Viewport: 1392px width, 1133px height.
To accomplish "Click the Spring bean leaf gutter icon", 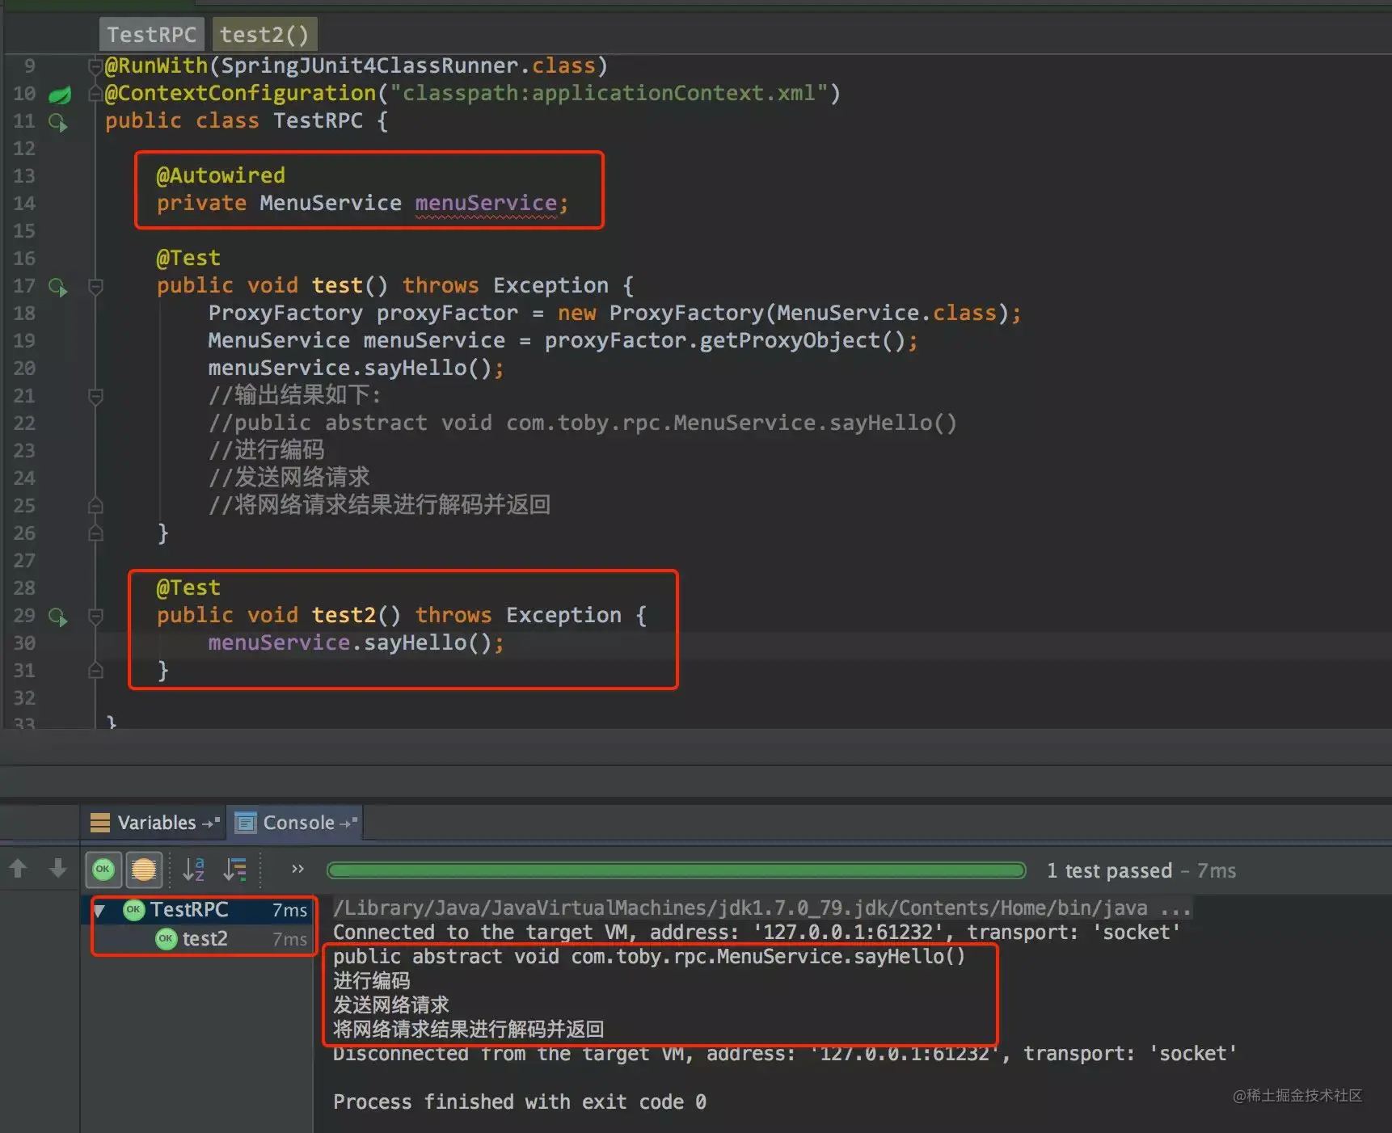I will (x=59, y=95).
